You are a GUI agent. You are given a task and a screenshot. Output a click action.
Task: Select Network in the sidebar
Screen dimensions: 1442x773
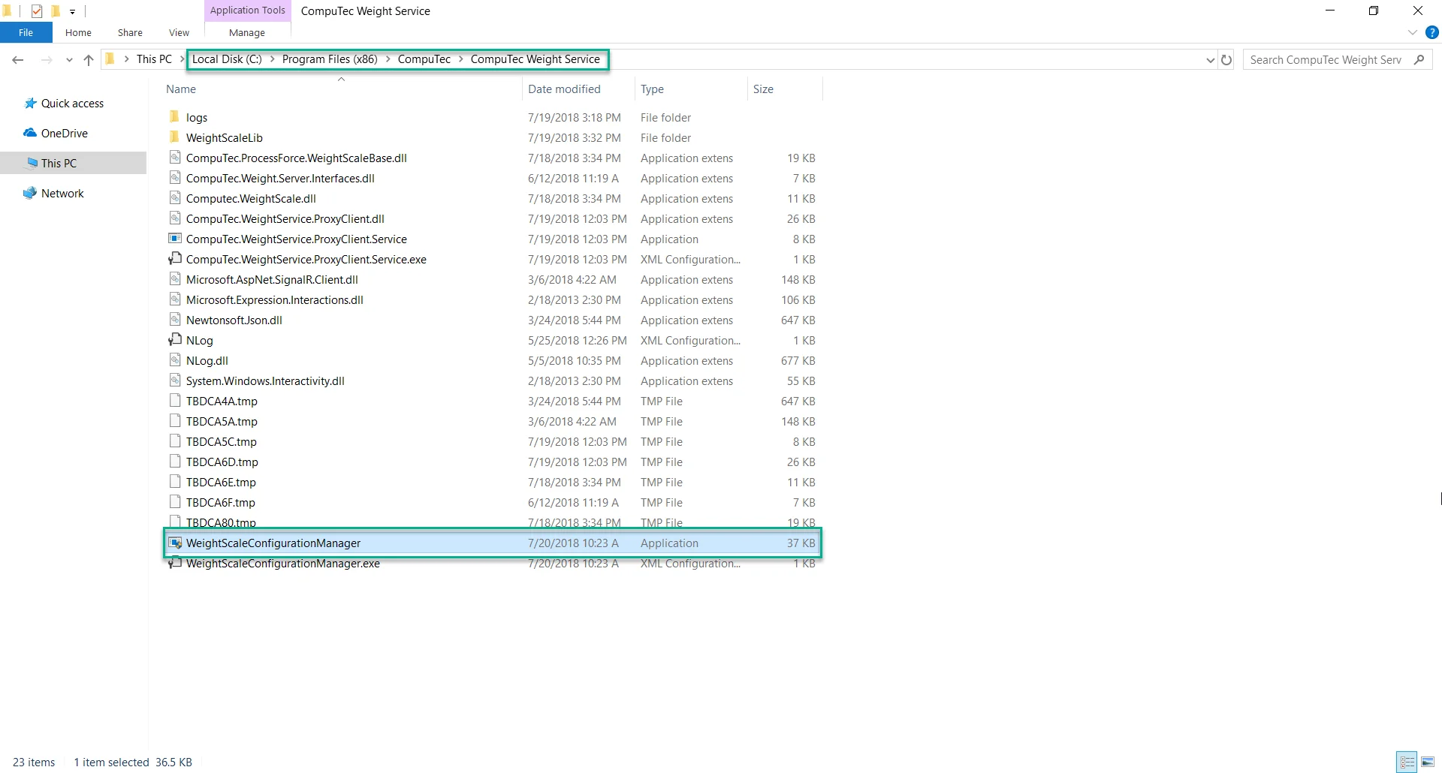click(x=62, y=193)
